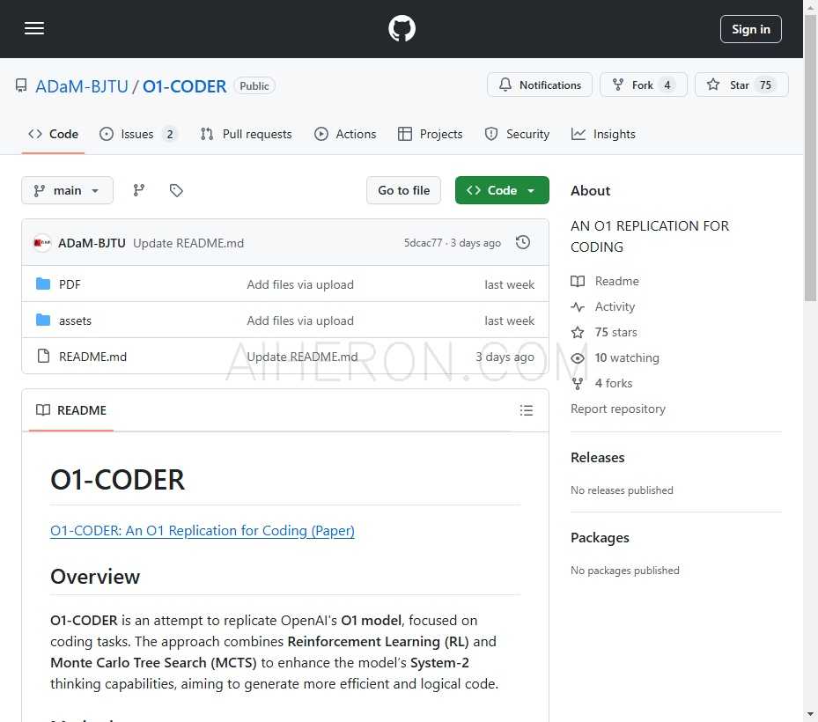Click the pulse icon beside Activity
This screenshot has width=818, height=722.
578,306
